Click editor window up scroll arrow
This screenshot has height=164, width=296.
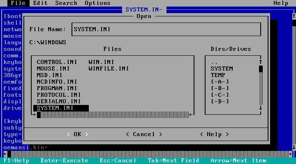click(x=294, y=16)
